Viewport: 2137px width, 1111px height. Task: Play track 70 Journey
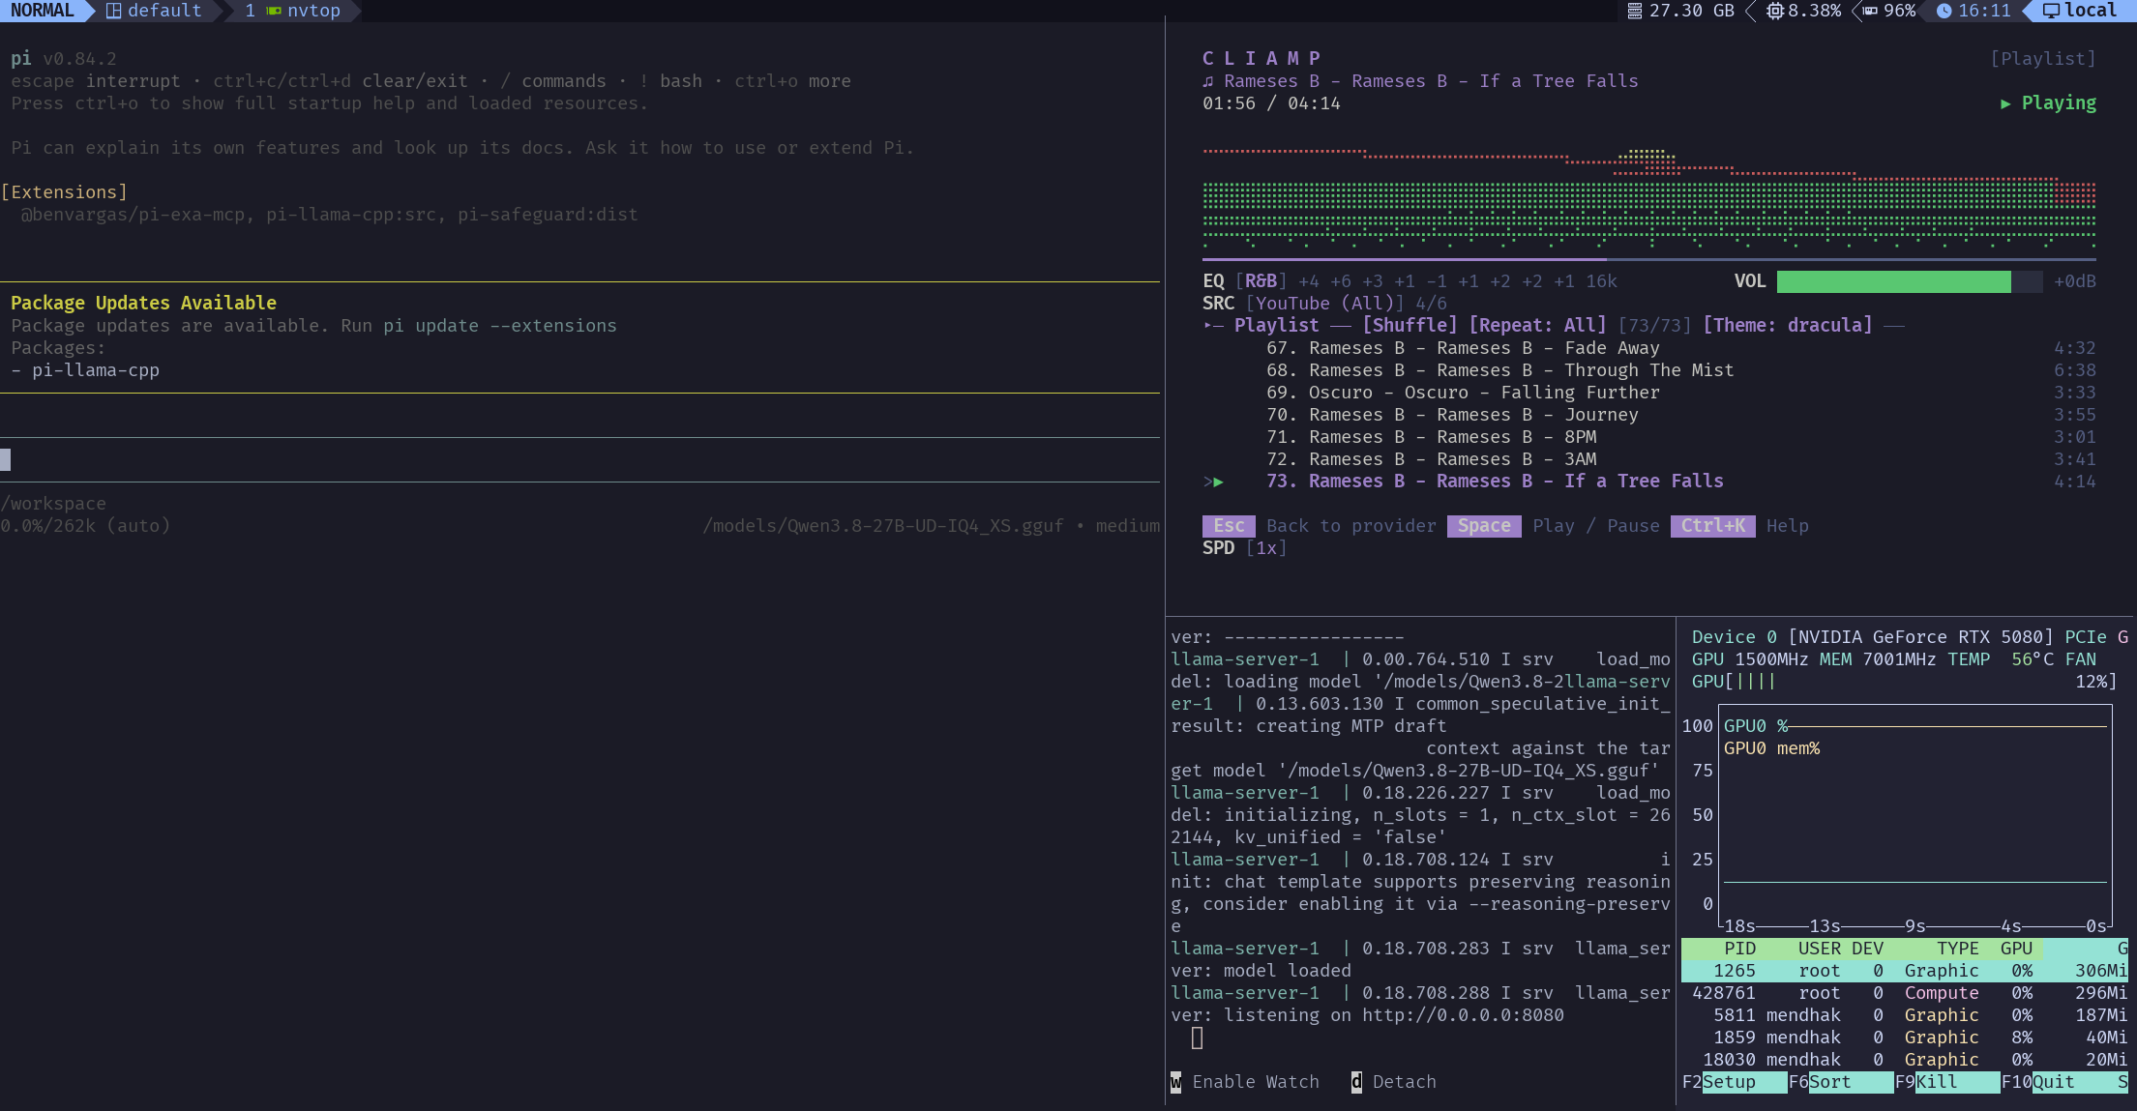pyautogui.click(x=1680, y=415)
